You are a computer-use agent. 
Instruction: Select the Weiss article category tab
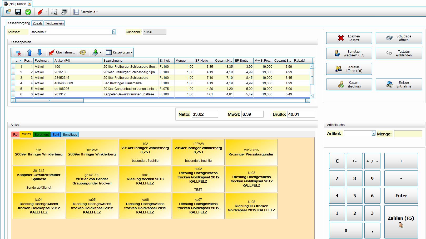(26, 134)
